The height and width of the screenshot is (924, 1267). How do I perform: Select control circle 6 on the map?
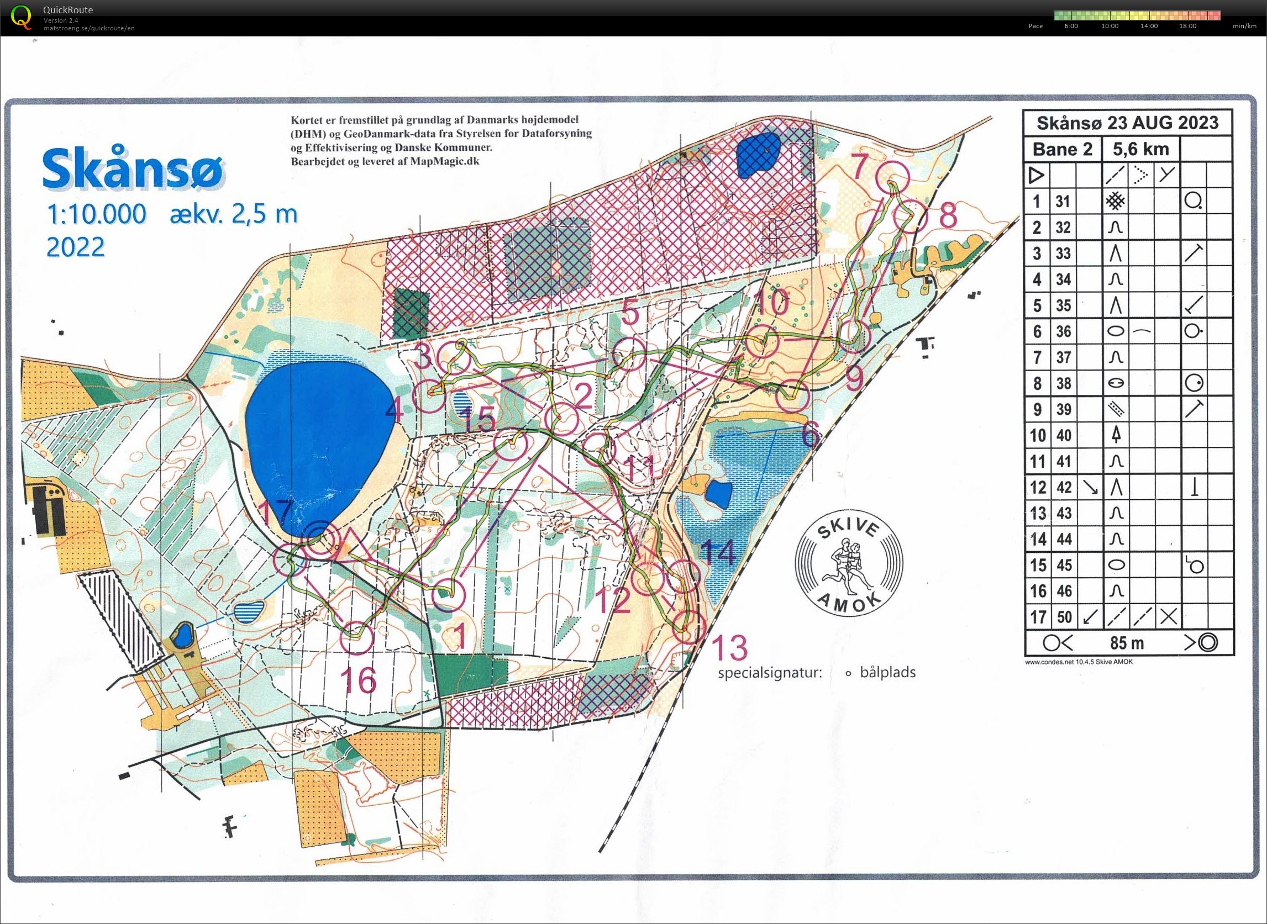click(x=793, y=395)
